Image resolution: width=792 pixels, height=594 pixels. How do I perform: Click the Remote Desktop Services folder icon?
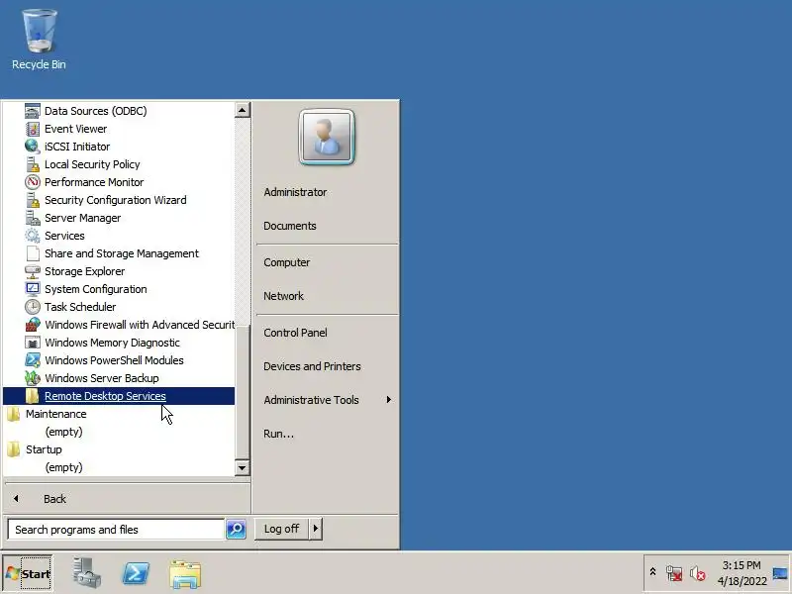click(x=33, y=396)
